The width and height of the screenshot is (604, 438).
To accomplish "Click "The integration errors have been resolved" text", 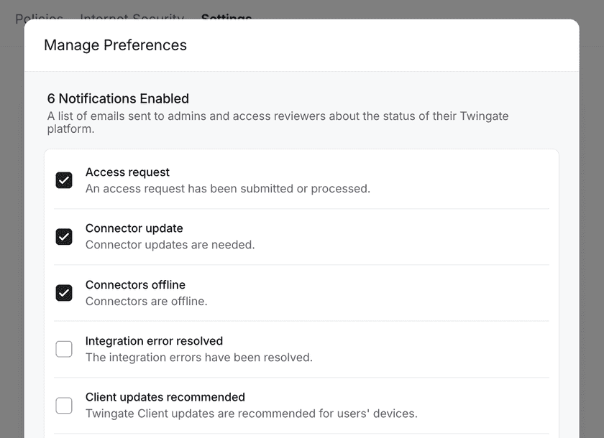I will coord(198,358).
